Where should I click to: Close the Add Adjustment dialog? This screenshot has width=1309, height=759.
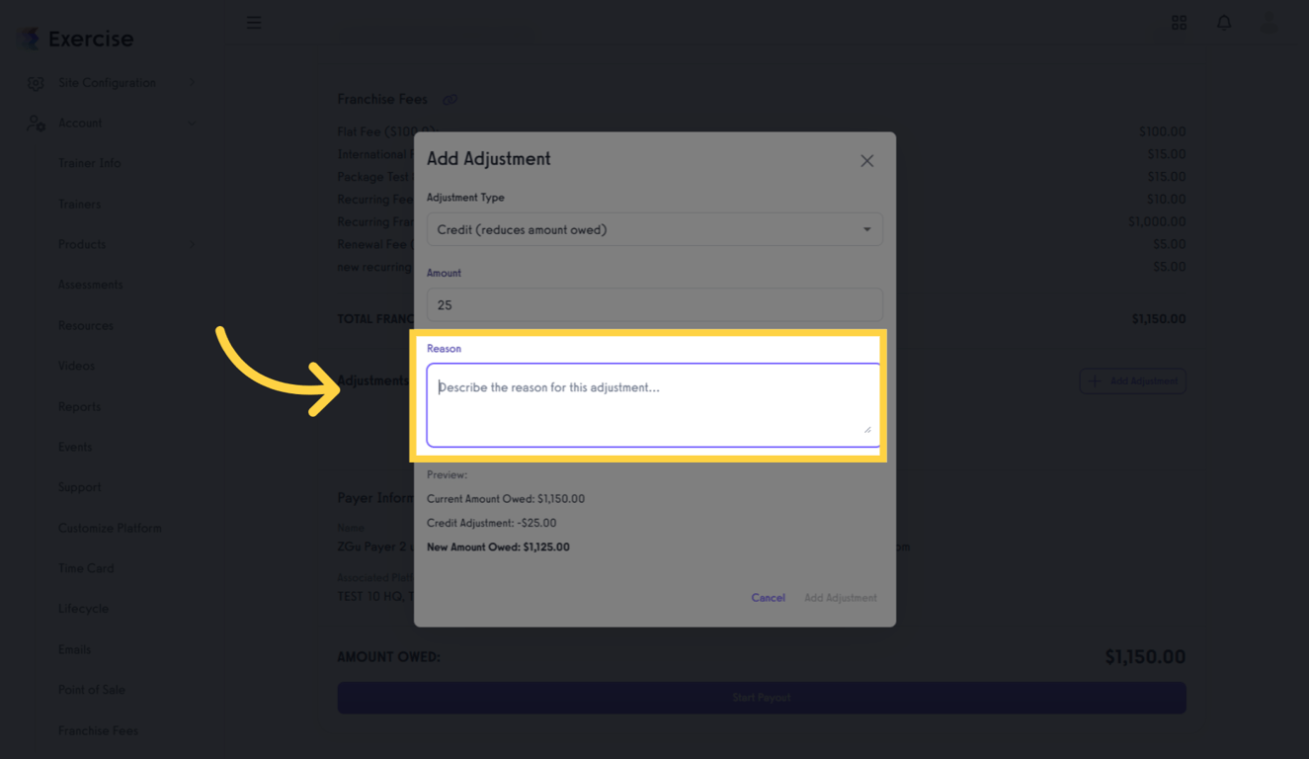[x=866, y=160]
